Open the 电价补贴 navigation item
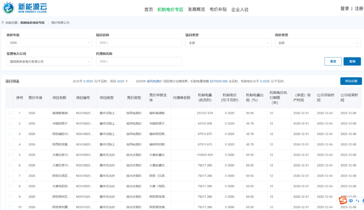Viewport: 364px width, 210px height. [x=218, y=9]
